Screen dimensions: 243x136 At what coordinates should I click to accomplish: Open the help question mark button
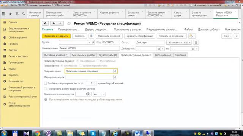(237, 36)
